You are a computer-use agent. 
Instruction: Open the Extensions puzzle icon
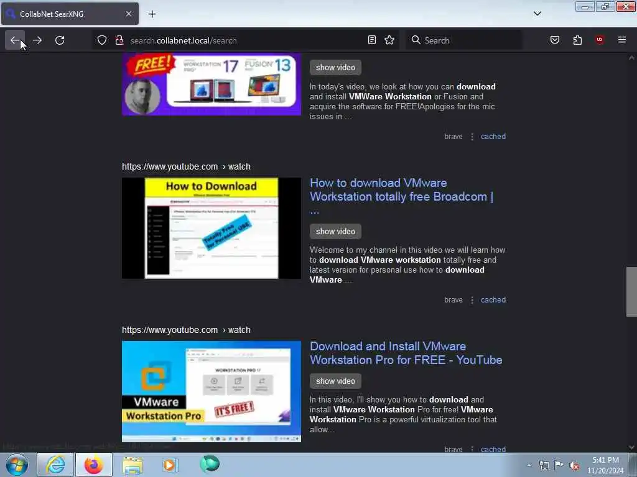tap(577, 40)
